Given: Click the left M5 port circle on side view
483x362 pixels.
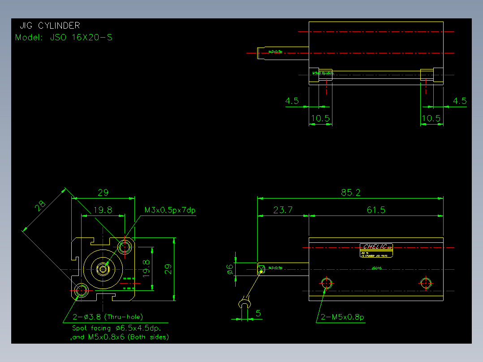Looking at the screenshot, I should [327, 283].
